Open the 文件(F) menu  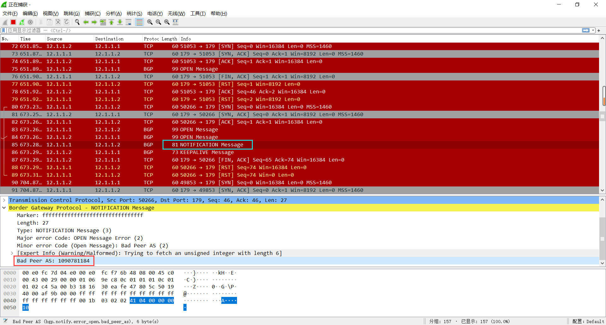(x=10, y=14)
